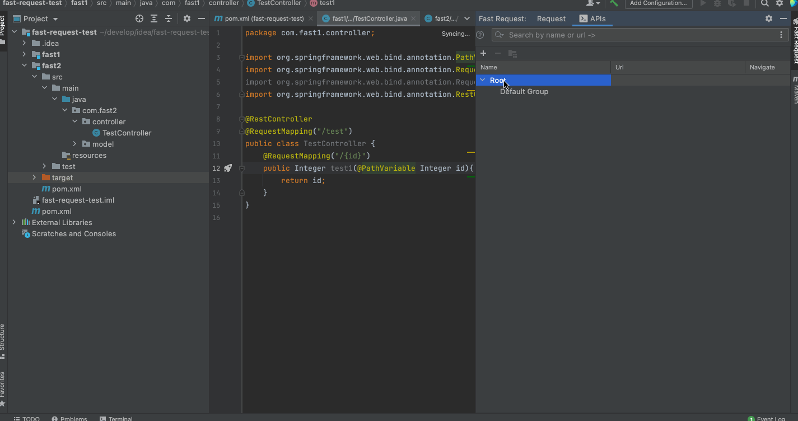Viewport: 798px width, 421px height.
Task: Switch to pom.xml (fast-request-test) editor tab
Action: point(264,18)
